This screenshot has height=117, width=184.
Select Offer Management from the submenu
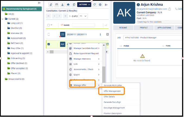click(112, 91)
